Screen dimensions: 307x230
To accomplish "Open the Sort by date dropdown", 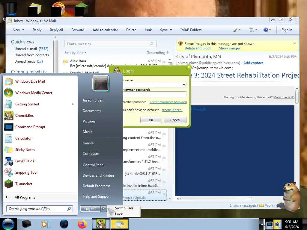I will click(75, 53).
